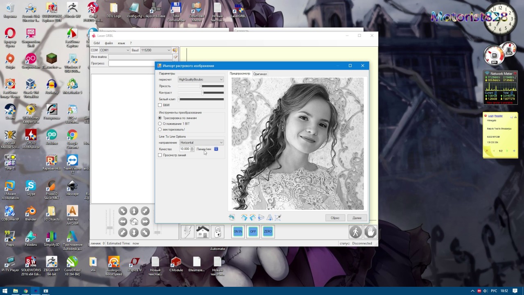This screenshot has width=524, height=295.
Task: Click the jog right arrow
Action: (x=145, y=222)
